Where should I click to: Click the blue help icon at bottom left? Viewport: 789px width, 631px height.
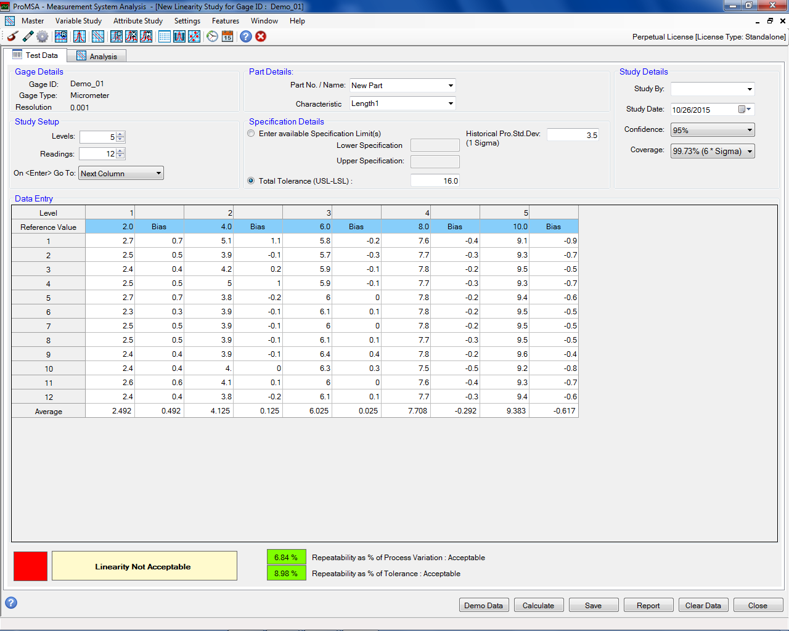(11, 603)
